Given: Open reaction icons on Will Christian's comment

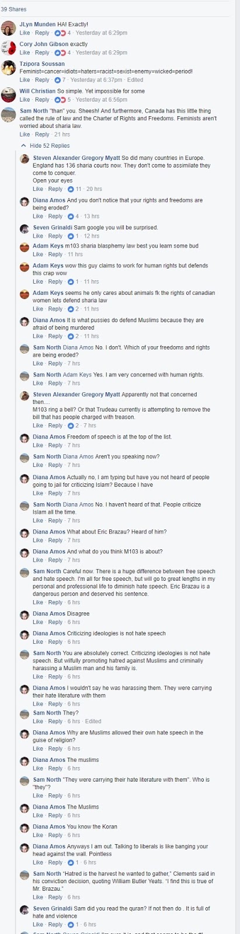Looking at the screenshot, I should 60,100.
